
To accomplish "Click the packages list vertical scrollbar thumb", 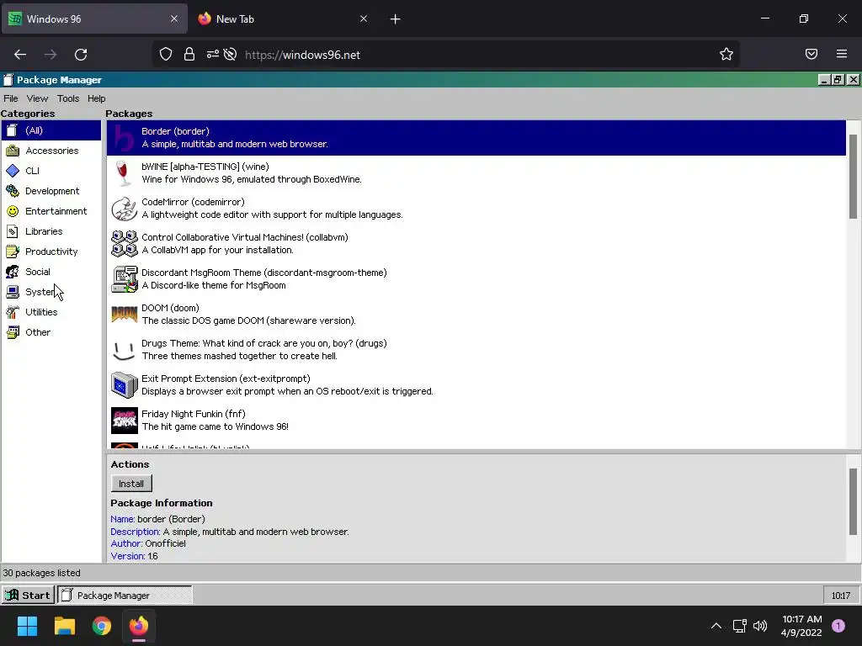I will (854, 177).
